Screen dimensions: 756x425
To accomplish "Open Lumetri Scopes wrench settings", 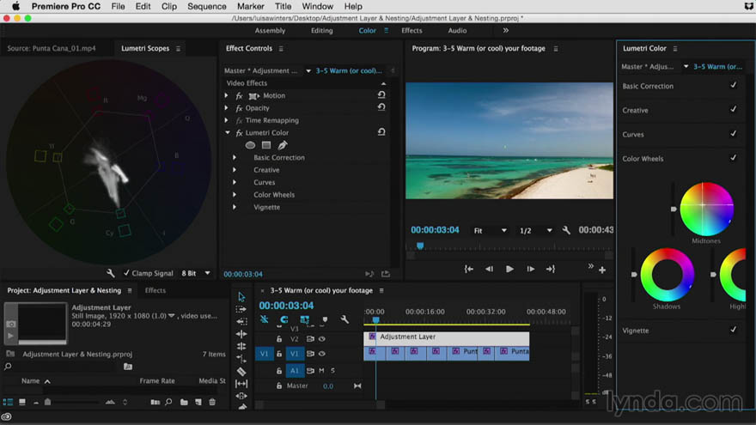I will tap(111, 273).
